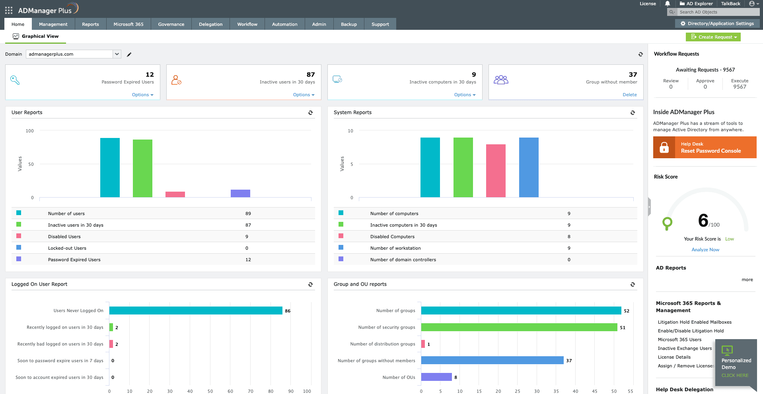Click the Analyze Now link
The width and height of the screenshot is (763, 394).
pos(705,250)
